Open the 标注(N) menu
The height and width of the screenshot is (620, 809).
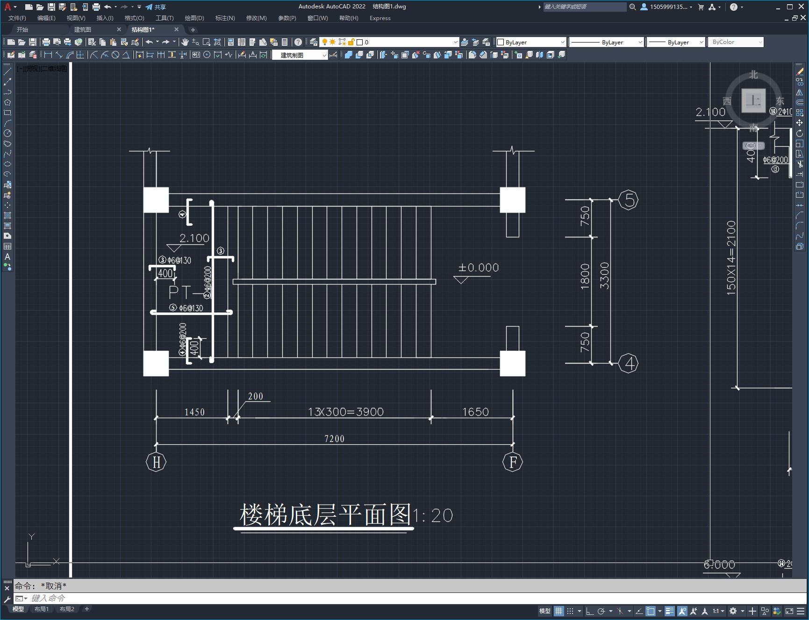pyautogui.click(x=225, y=18)
